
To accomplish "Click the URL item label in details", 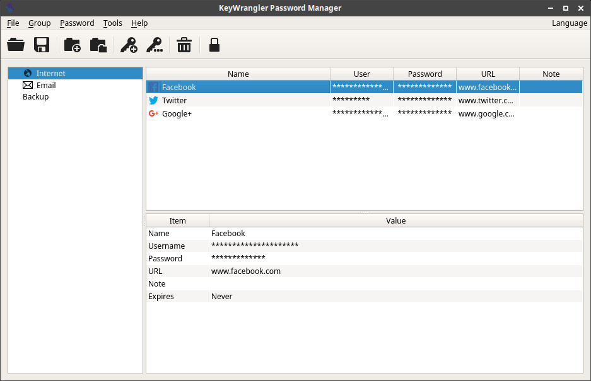I will coord(155,271).
